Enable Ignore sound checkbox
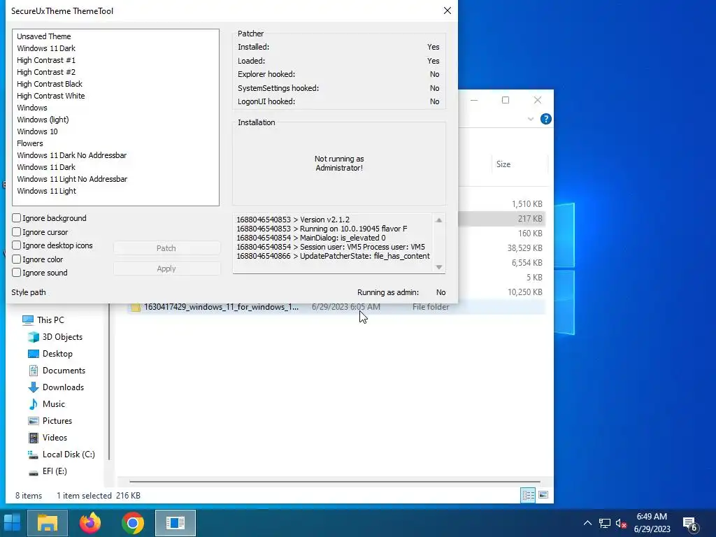This screenshot has width=716, height=537. [x=17, y=273]
